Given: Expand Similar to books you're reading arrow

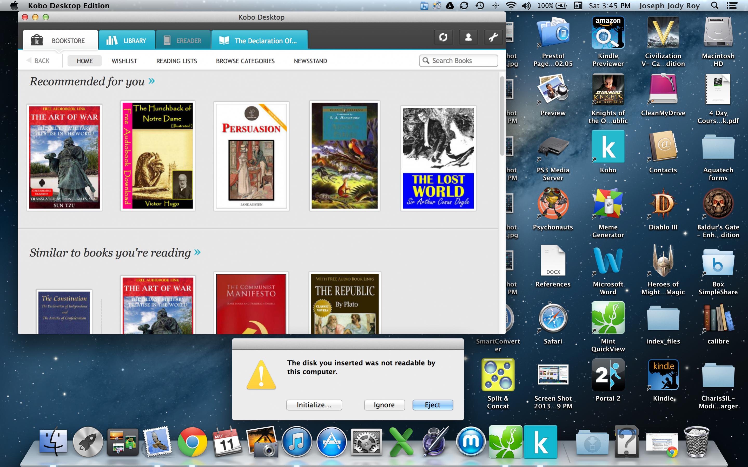Looking at the screenshot, I should coord(197,252).
